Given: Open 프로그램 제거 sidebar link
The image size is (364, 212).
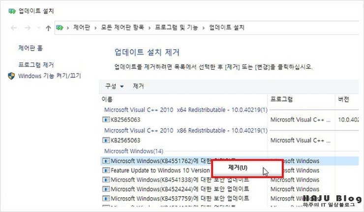Looking at the screenshot, I should pos(36,64).
